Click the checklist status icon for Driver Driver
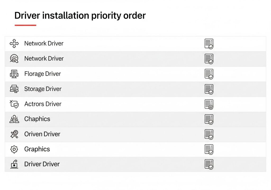This screenshot has height=190, width=271. click(x=209, y=164)
